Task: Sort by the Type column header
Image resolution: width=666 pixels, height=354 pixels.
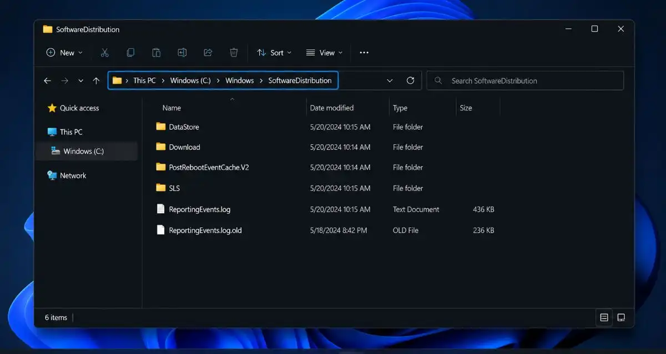Action: click(x=400, y=108)
